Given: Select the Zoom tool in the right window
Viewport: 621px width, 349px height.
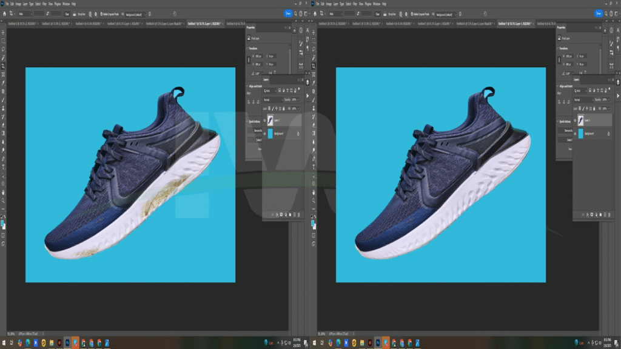Looking at the screenshot, I should 314,201.
